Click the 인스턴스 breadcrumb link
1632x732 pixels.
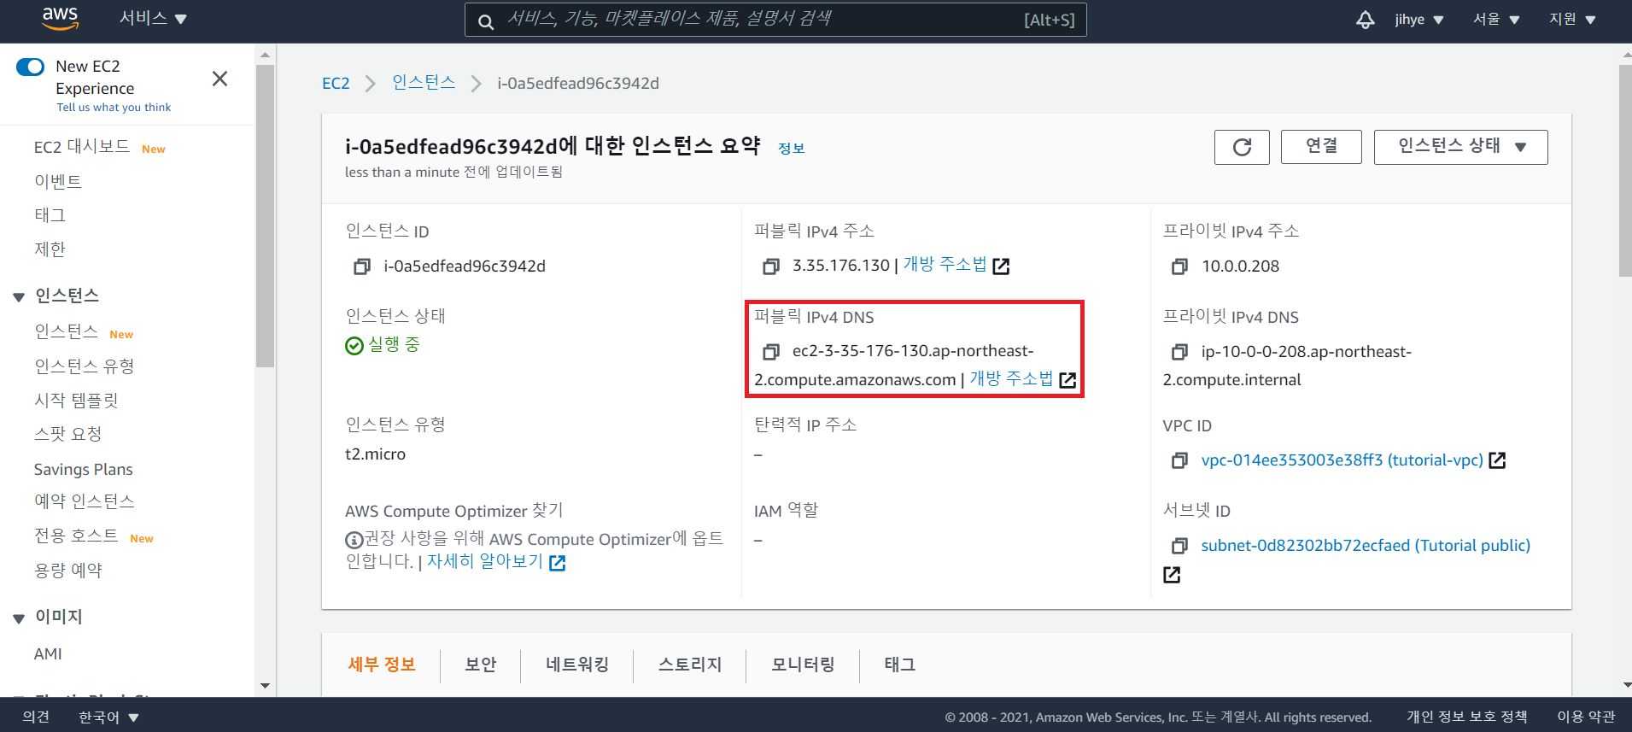coord(424,82)
